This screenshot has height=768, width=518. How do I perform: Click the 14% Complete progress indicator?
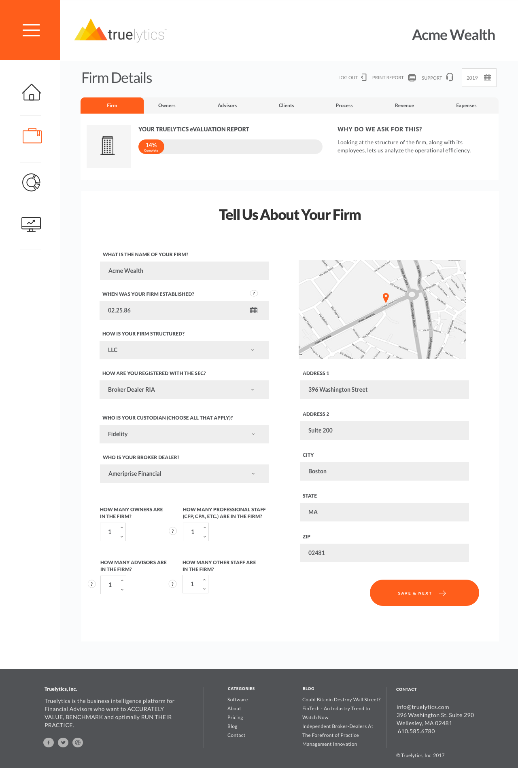point(151,147)
